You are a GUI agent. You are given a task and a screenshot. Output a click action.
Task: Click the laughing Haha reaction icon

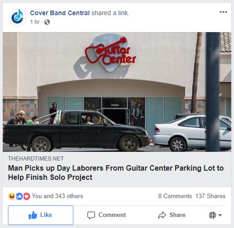click(x=12, y=196)
